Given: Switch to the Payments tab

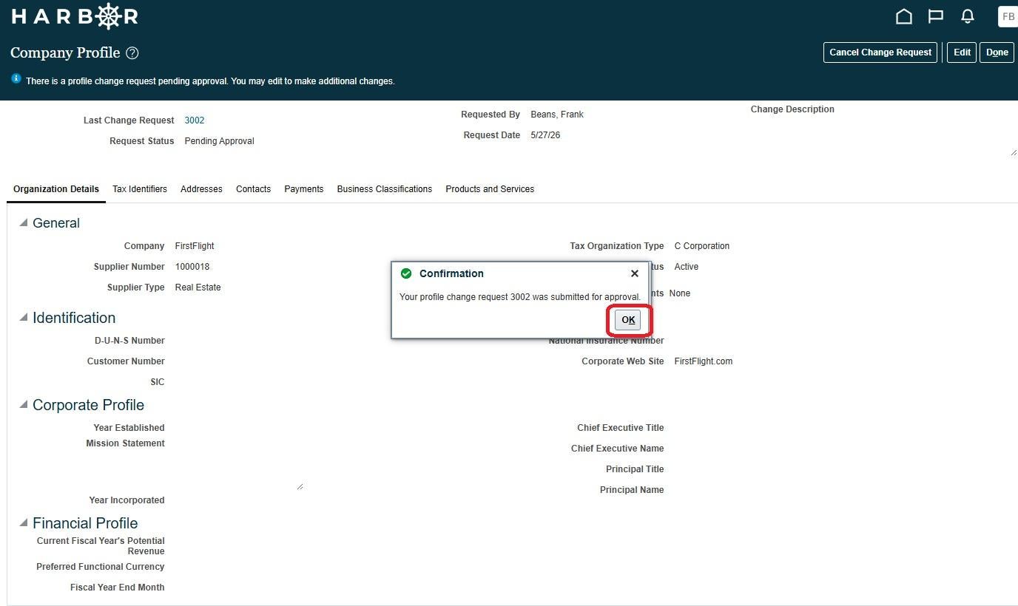Looking at the screenshot, I should pos(304,189).
